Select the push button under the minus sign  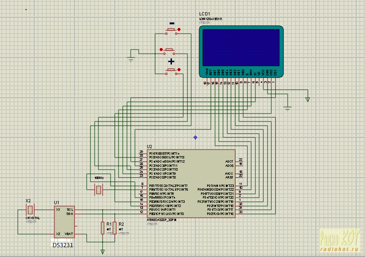click(171, 32)
